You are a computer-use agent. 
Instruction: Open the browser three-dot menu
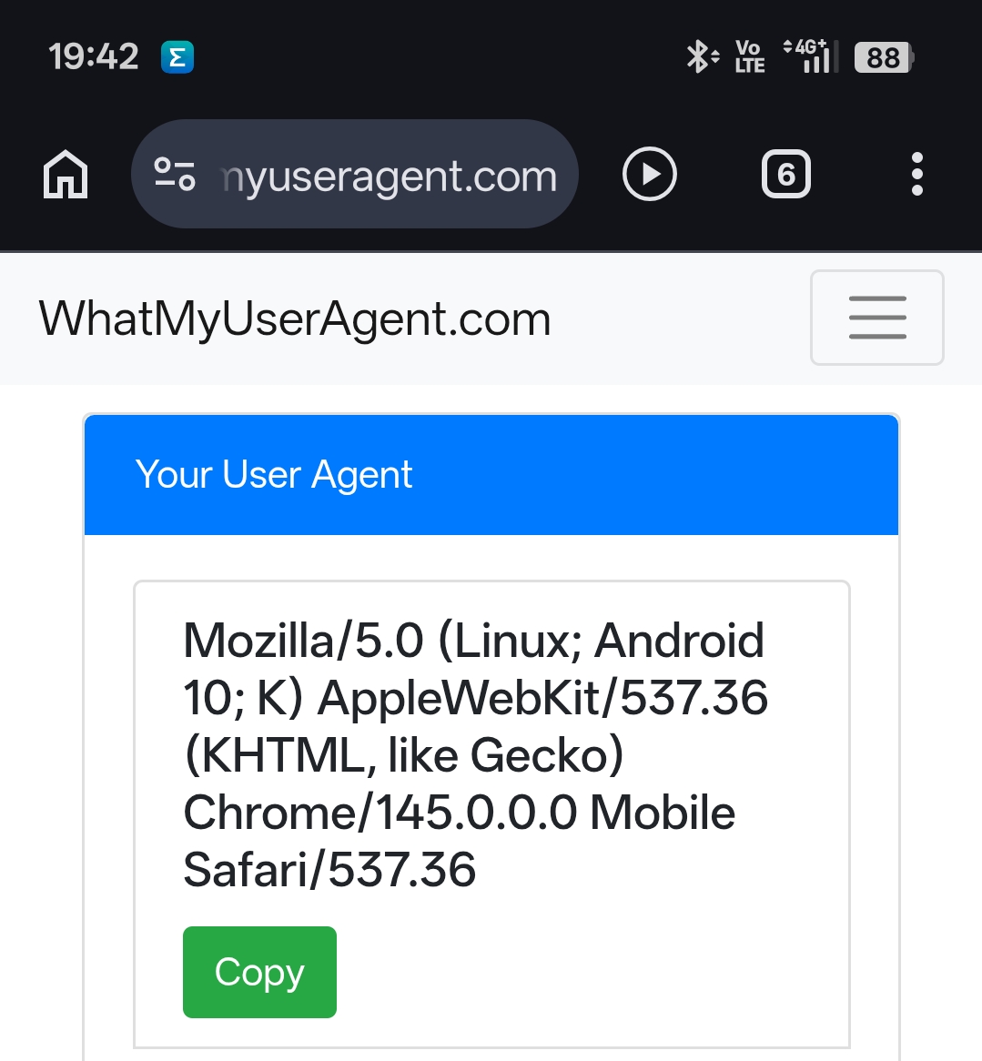916,174
